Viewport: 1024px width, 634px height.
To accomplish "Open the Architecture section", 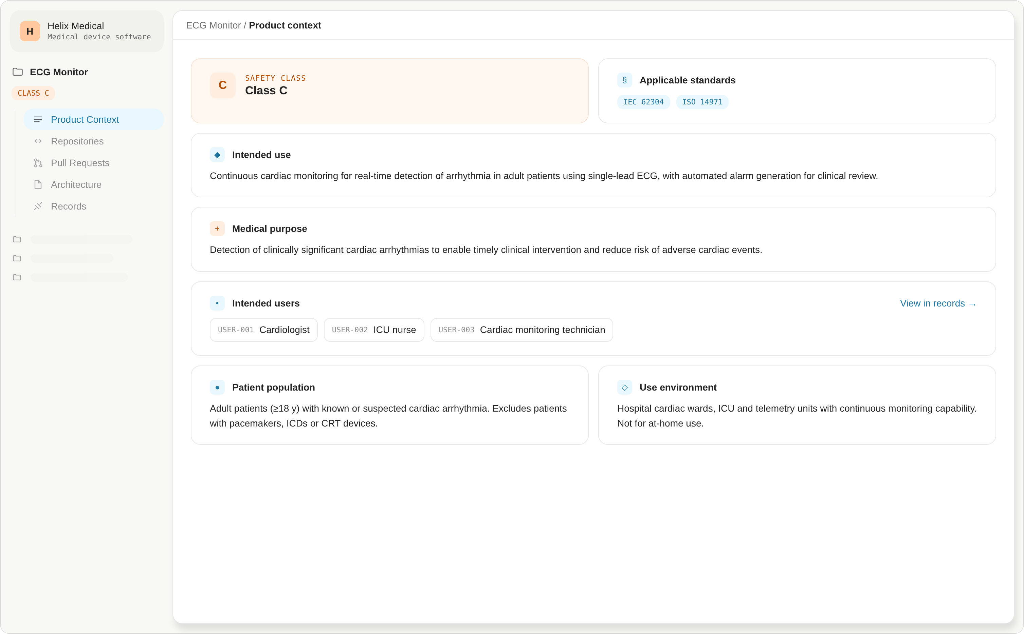I will point(94,184).
